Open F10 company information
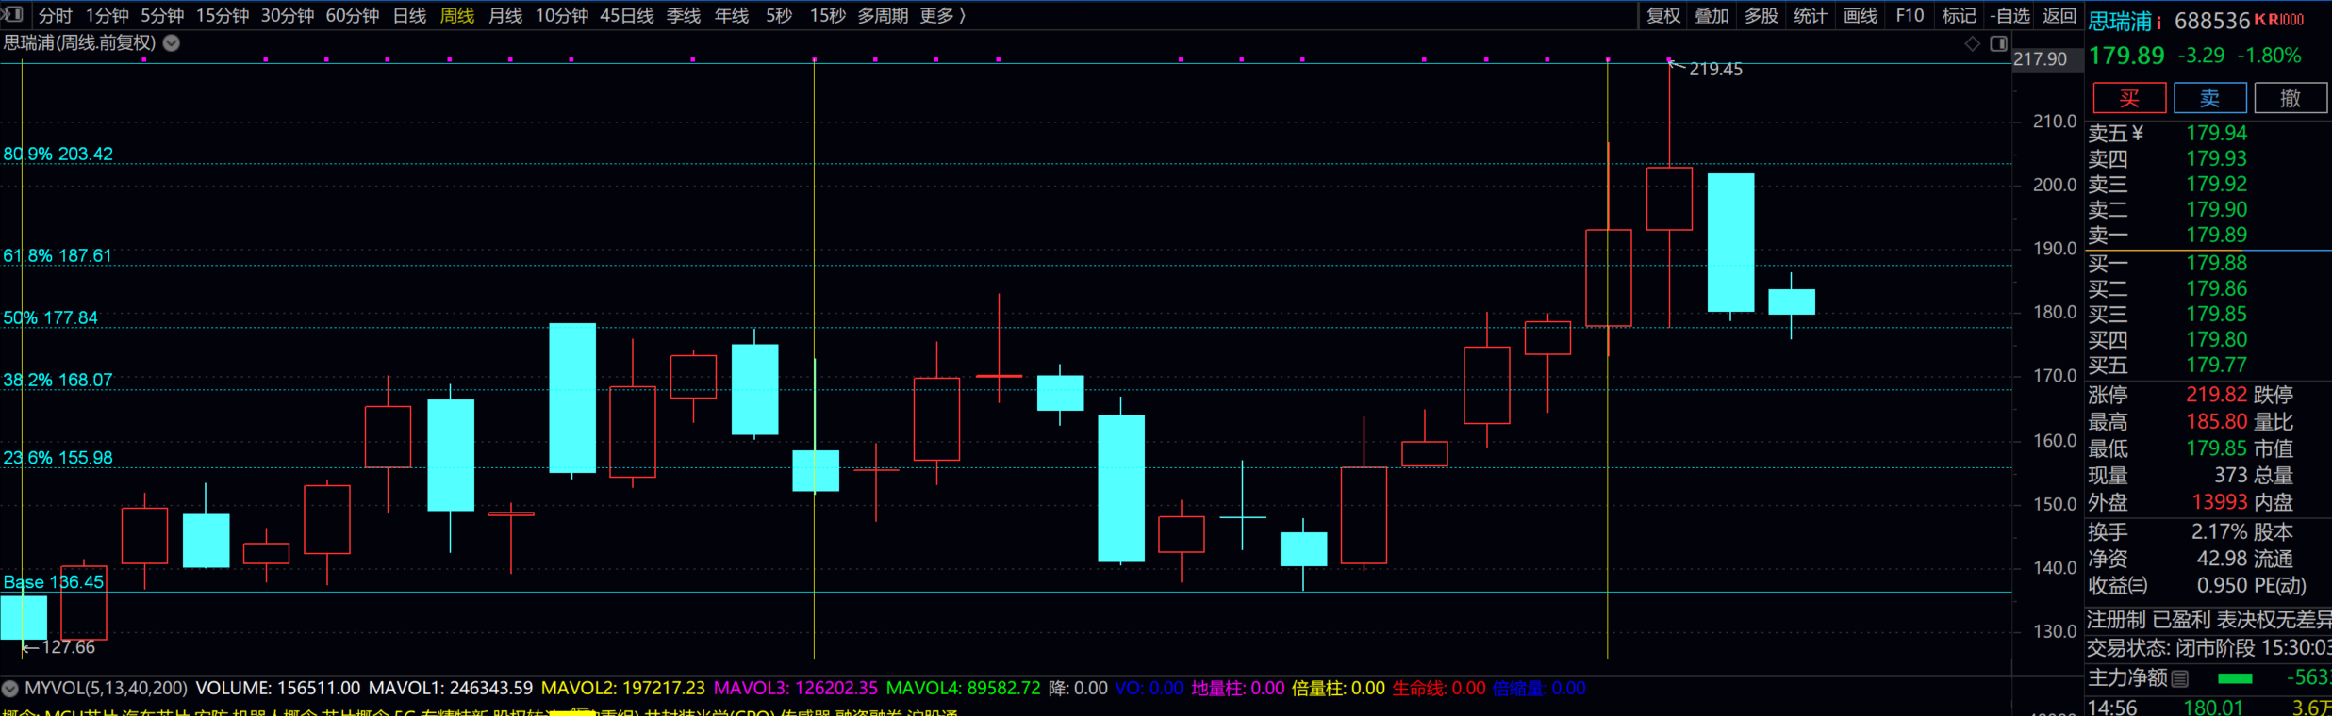 coord(1910,16)
